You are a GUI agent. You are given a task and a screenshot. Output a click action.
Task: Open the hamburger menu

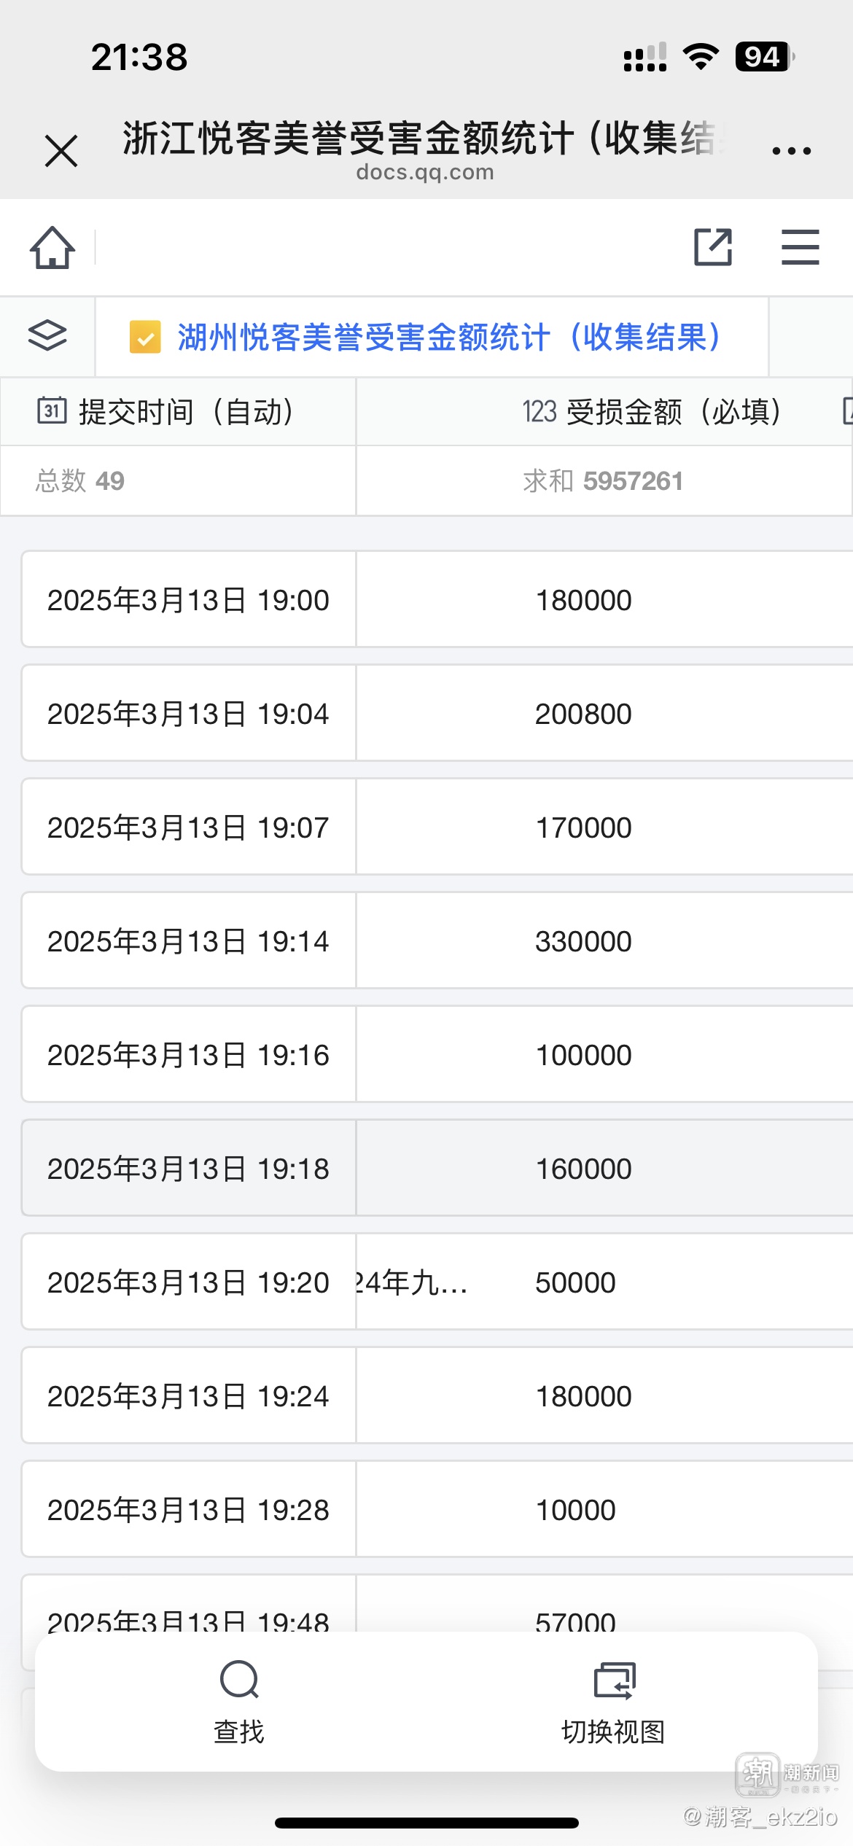(800, 248)
